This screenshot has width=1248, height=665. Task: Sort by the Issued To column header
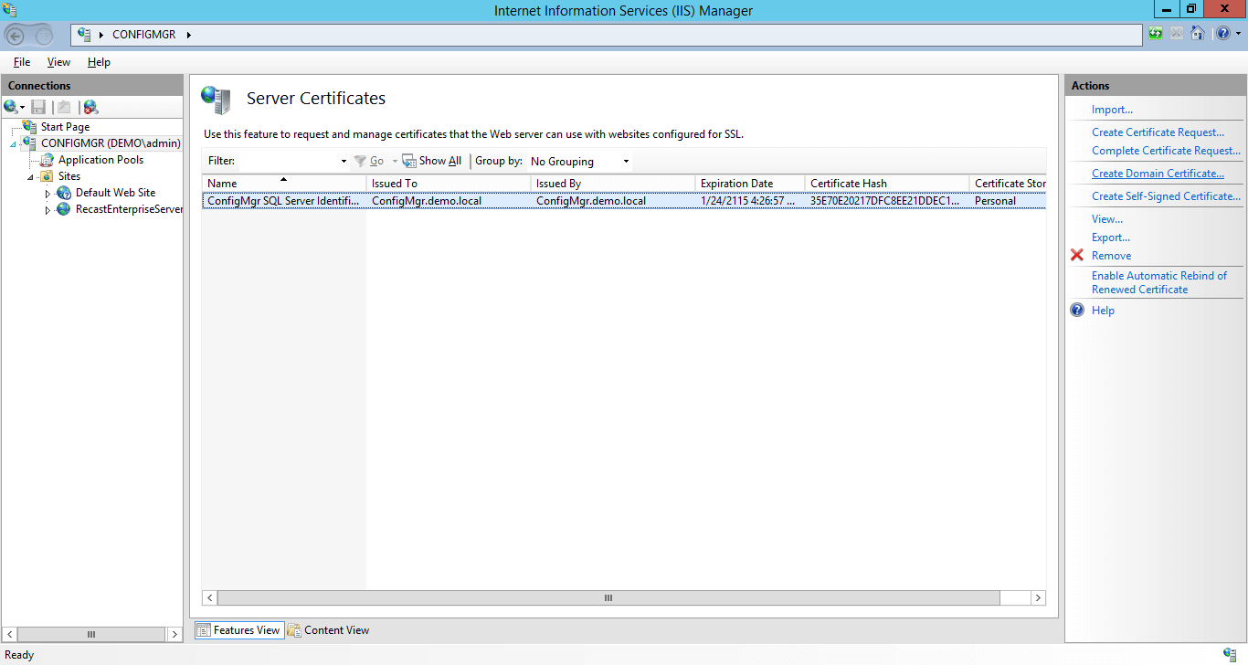pos(449,184)
